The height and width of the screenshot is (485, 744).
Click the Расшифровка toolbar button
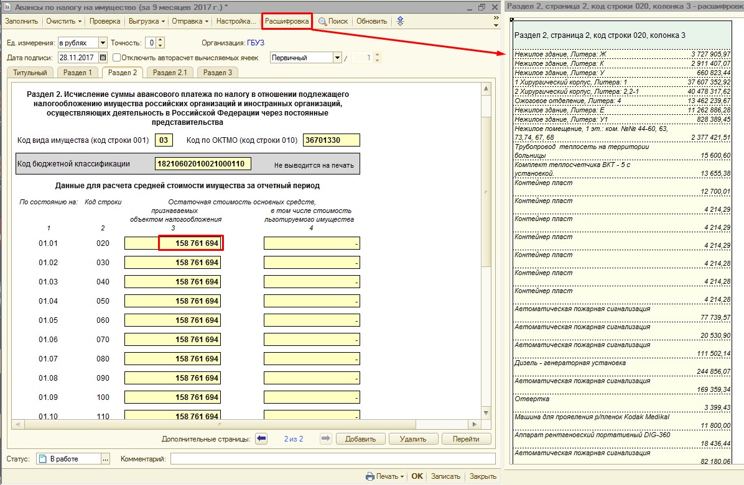click(286, 21)
